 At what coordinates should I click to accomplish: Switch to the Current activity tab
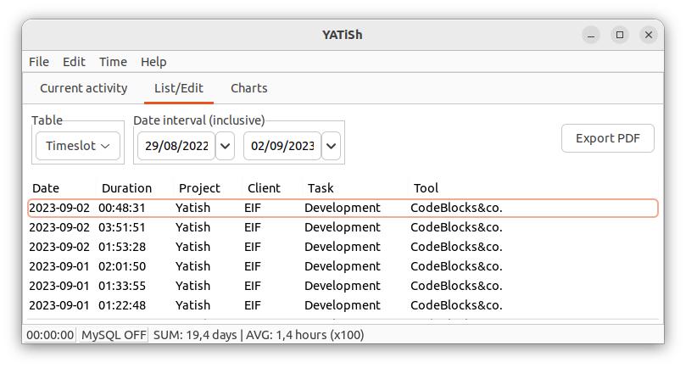coord(84,88)
